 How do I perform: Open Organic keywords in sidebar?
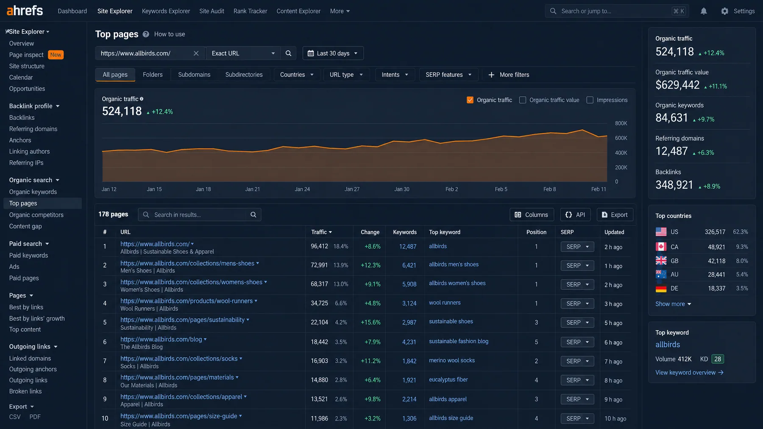(x=33, y=192)
